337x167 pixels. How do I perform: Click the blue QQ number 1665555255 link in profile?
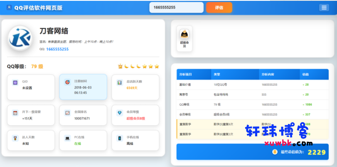point(57,49)
